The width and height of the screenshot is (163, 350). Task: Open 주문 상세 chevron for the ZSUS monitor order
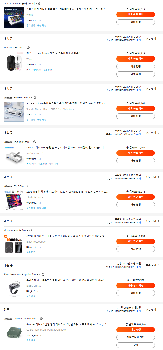[152, 177]
